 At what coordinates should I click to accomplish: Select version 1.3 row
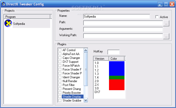pos(97,74)
